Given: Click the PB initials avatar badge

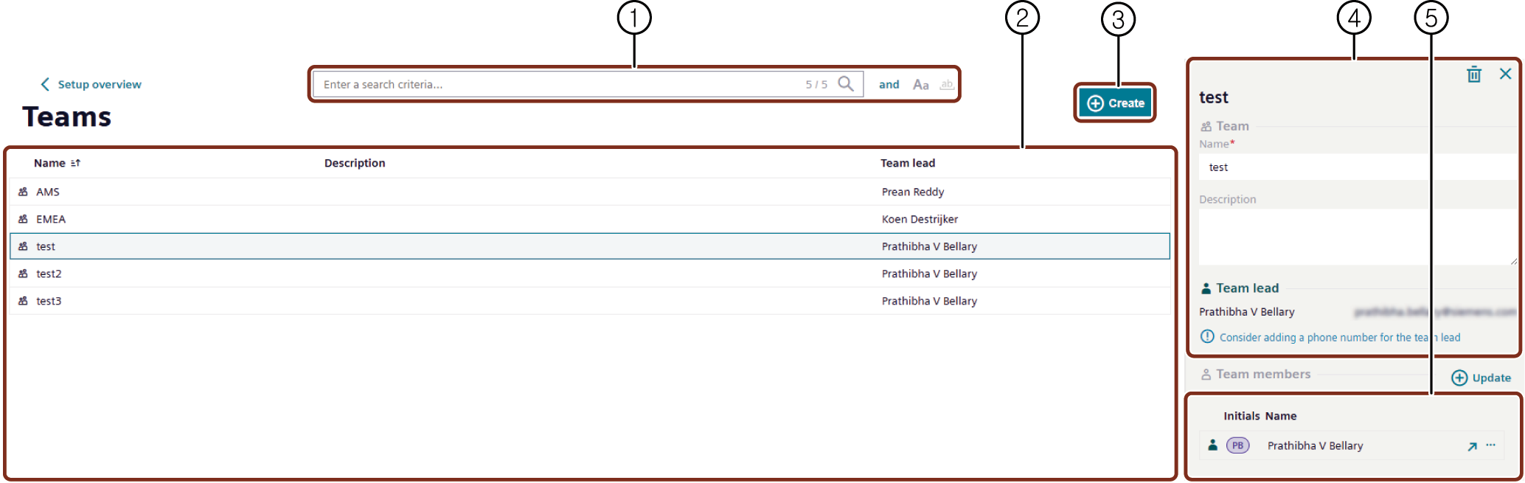Looking at the screenshot, I should tap(1237, 445).
